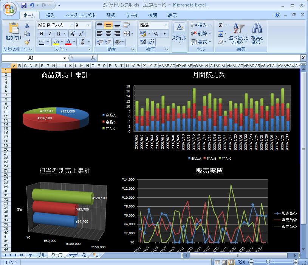Click the Office button logo
Screen dimensions: 308x265
click(9, 9)
